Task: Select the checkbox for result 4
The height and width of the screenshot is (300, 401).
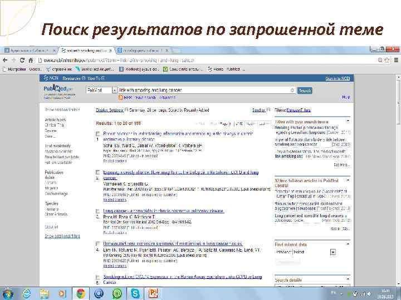Action: [97, 244]
